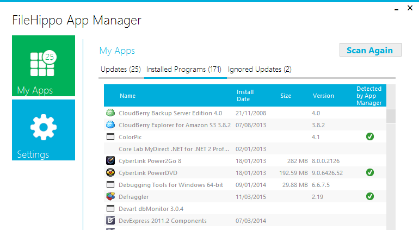Click the green check for ColorPic
Image resolution: width=419 pixels, height=230 pixels.
point(370,137)
